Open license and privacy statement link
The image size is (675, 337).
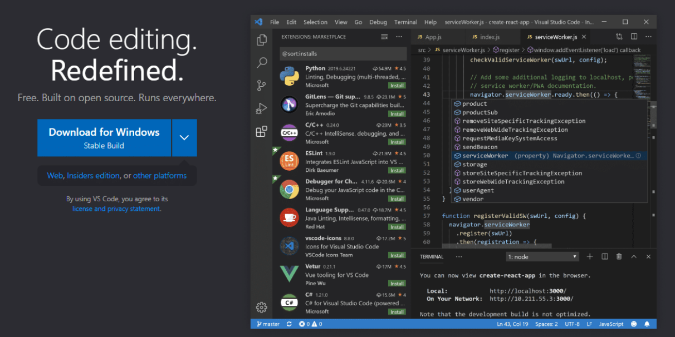click(x=116, y=209)
